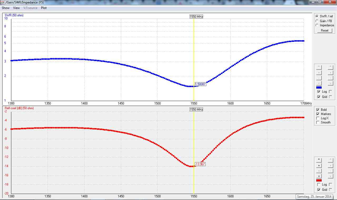Click the up arrow for the red plot
This screenshot has width=337, height=200.
(x=319, y=159)
